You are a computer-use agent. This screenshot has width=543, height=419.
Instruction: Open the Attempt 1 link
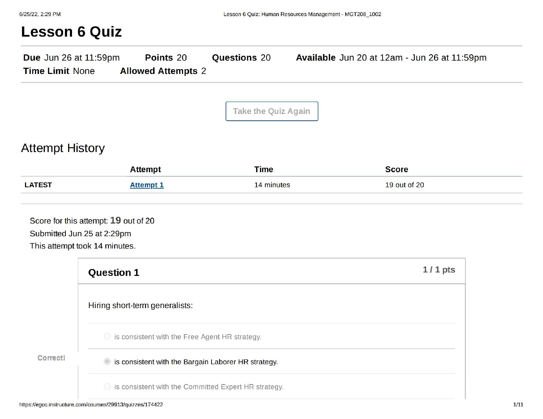point(147,185)
